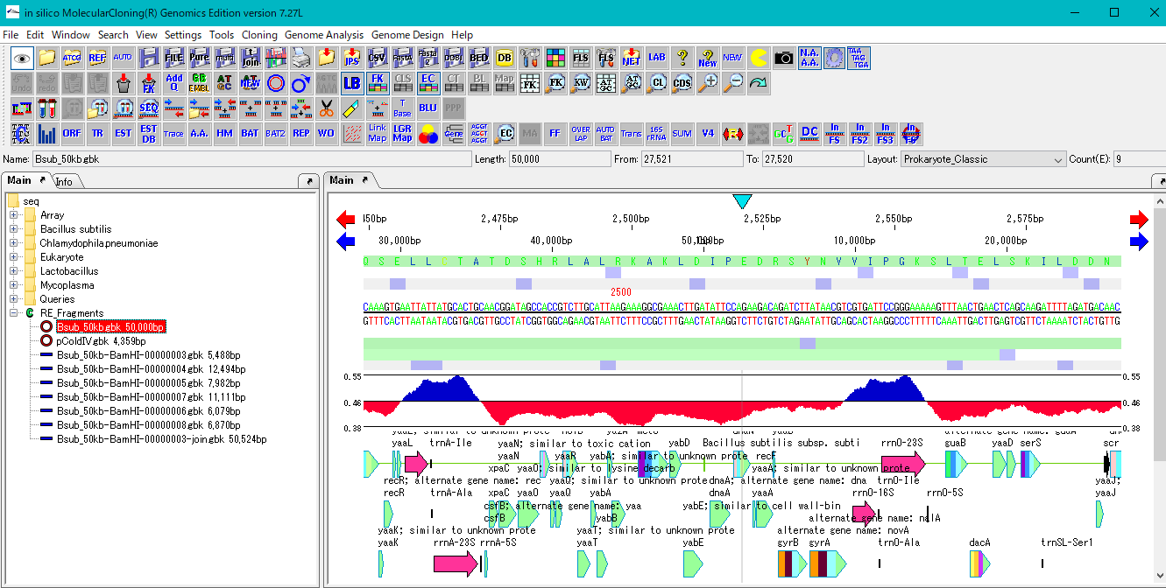Click the red right arrow navigation button
The image size is (1166, 588).
click(1139, 220)
